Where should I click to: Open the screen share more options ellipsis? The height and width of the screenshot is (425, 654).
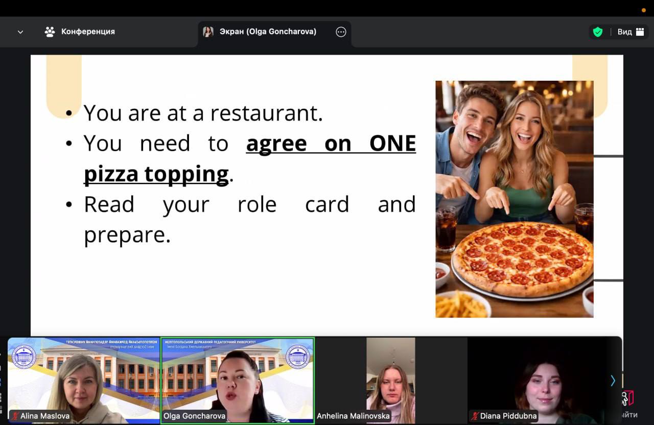341,32
